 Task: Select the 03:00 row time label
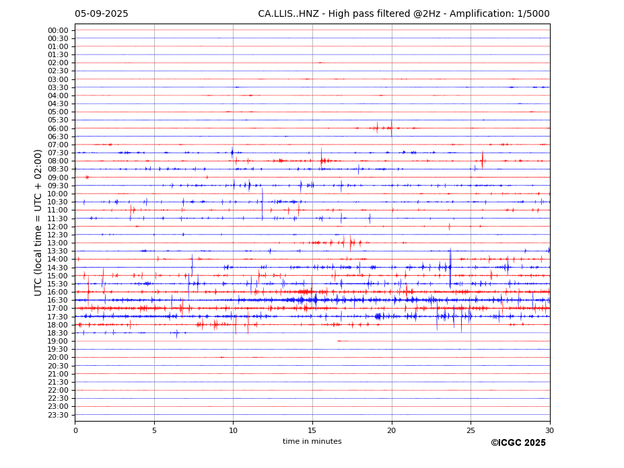[58, 79]
